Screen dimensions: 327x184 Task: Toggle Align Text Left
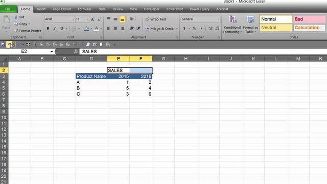point(109,28)
